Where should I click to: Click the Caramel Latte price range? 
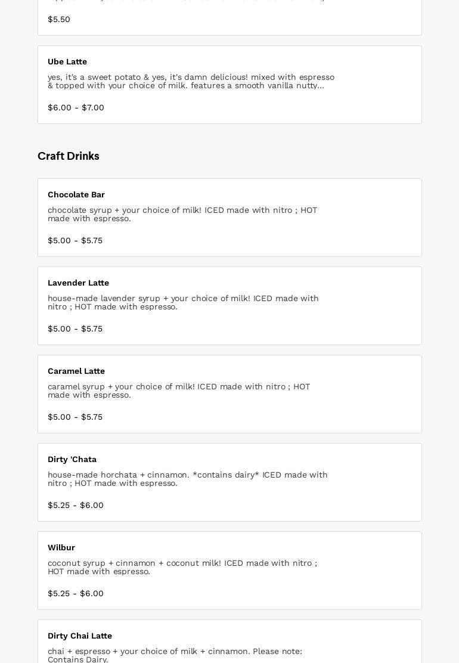coord(75,417)
